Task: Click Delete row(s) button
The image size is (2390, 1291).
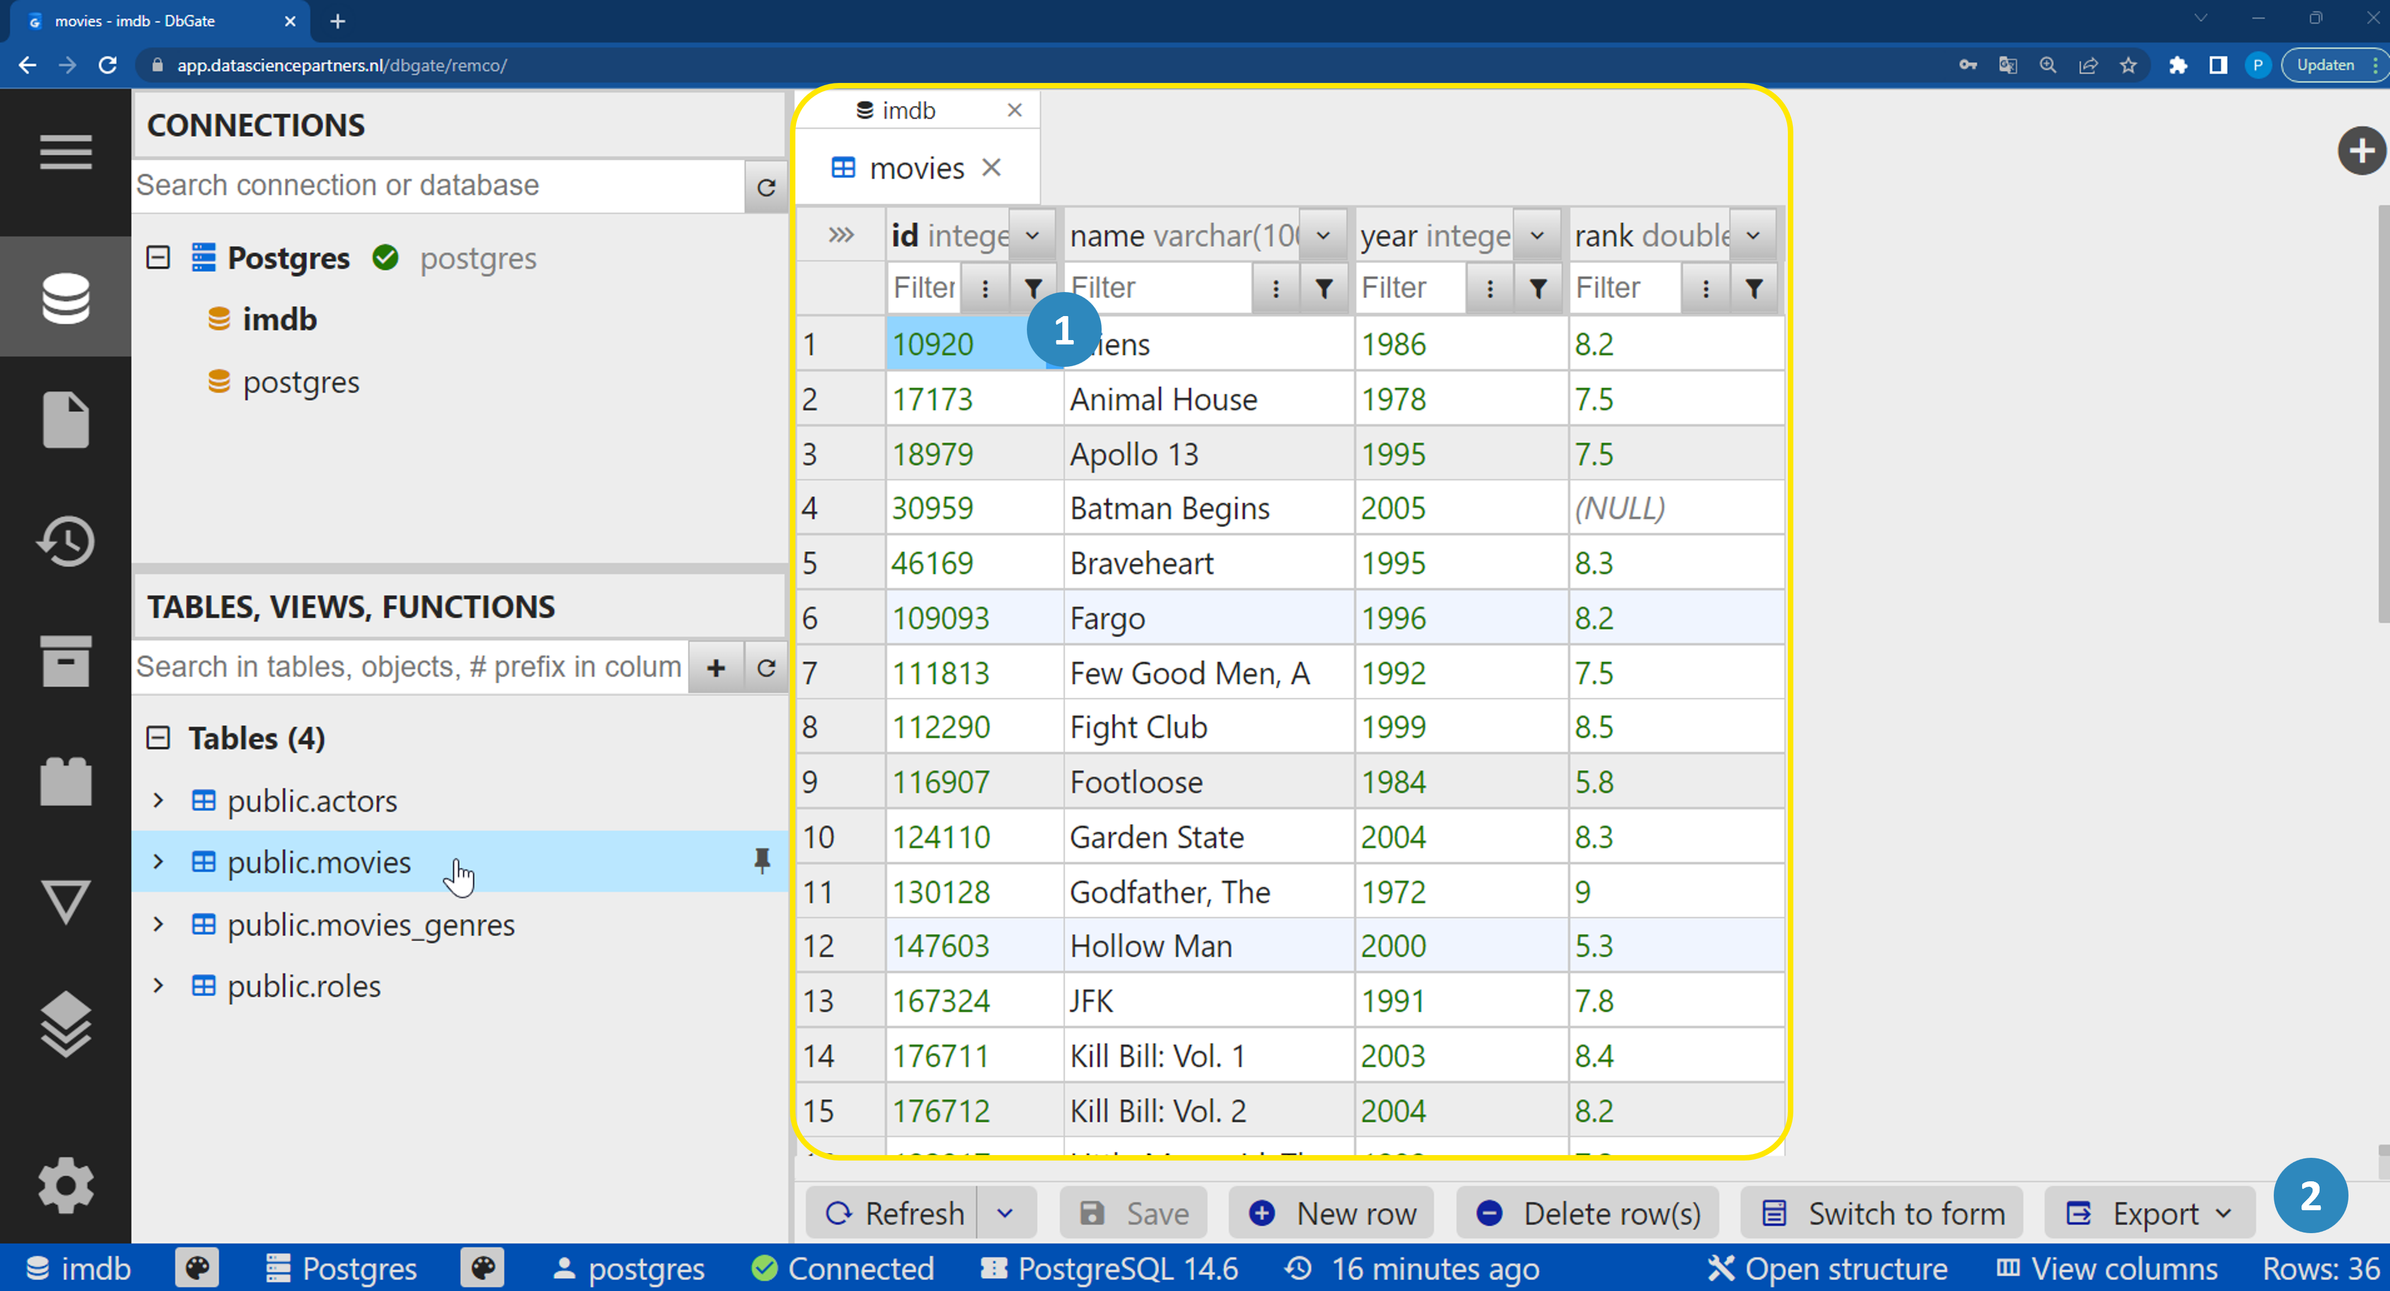Action: [x=1588, y=1212]
